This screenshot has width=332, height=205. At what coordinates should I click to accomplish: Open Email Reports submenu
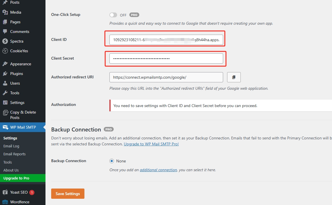[14, 154]
